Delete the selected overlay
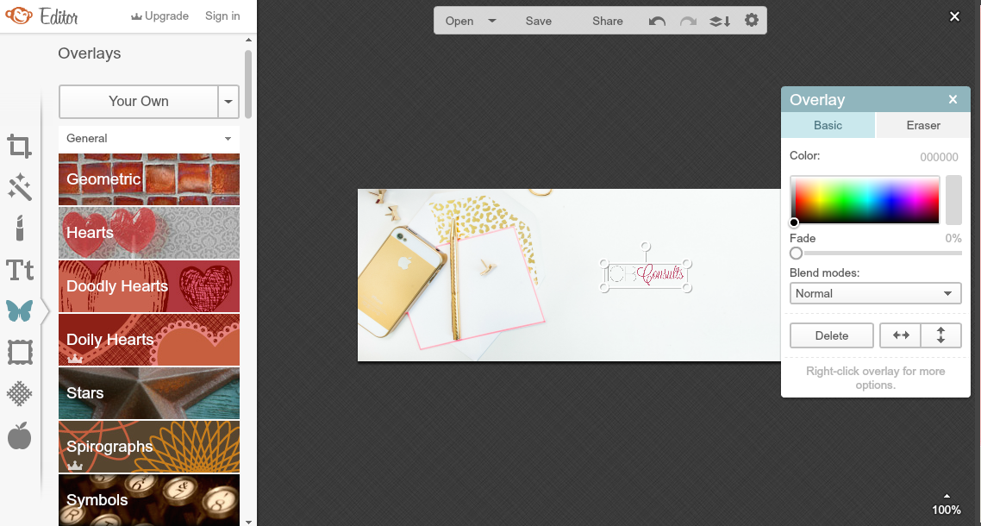This screenshot has height=526, width=981. click(831, 335)
